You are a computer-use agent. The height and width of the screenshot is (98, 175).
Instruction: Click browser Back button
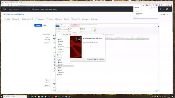(x=3, y=5)
